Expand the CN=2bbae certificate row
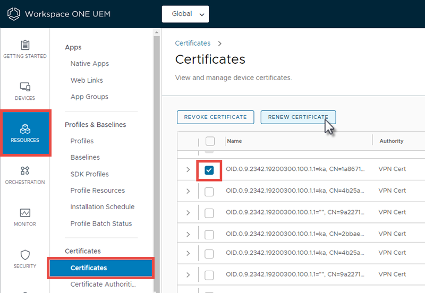 click(x=188, y=234)
